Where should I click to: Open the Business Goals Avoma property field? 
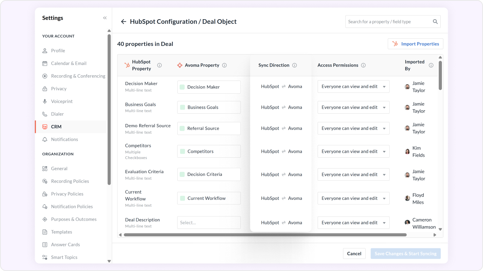tap(209, 107)
